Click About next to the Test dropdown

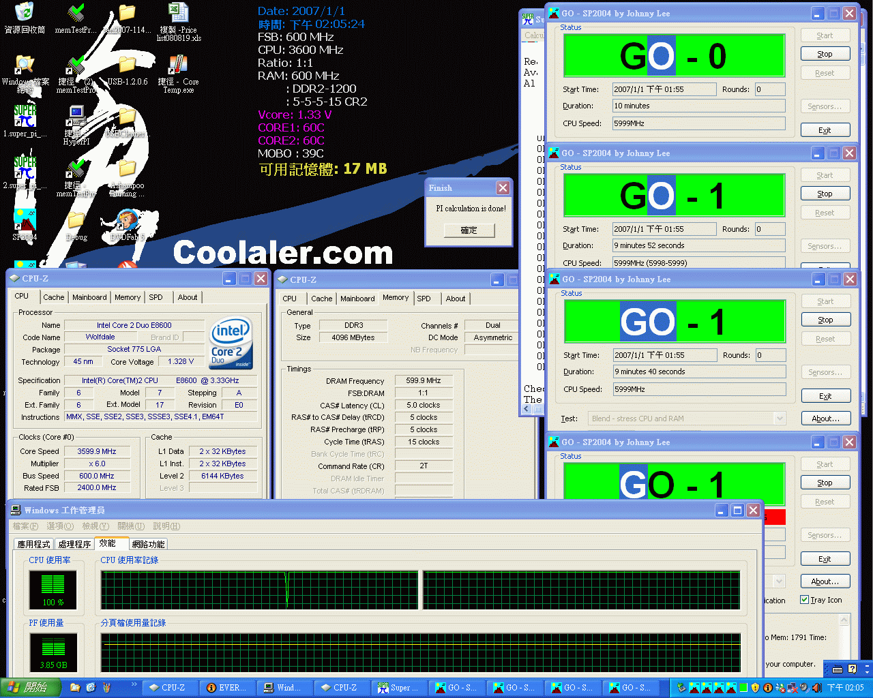coord(825,419)
